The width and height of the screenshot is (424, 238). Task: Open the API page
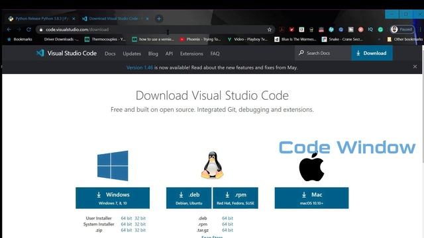169,54
